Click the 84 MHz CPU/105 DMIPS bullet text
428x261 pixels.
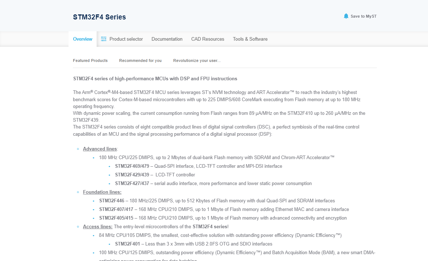point(220,235)
